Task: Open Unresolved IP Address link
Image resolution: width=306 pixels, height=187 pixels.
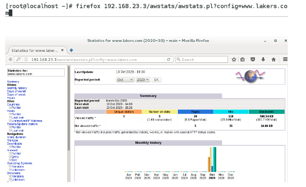Action: pos(27,121)
